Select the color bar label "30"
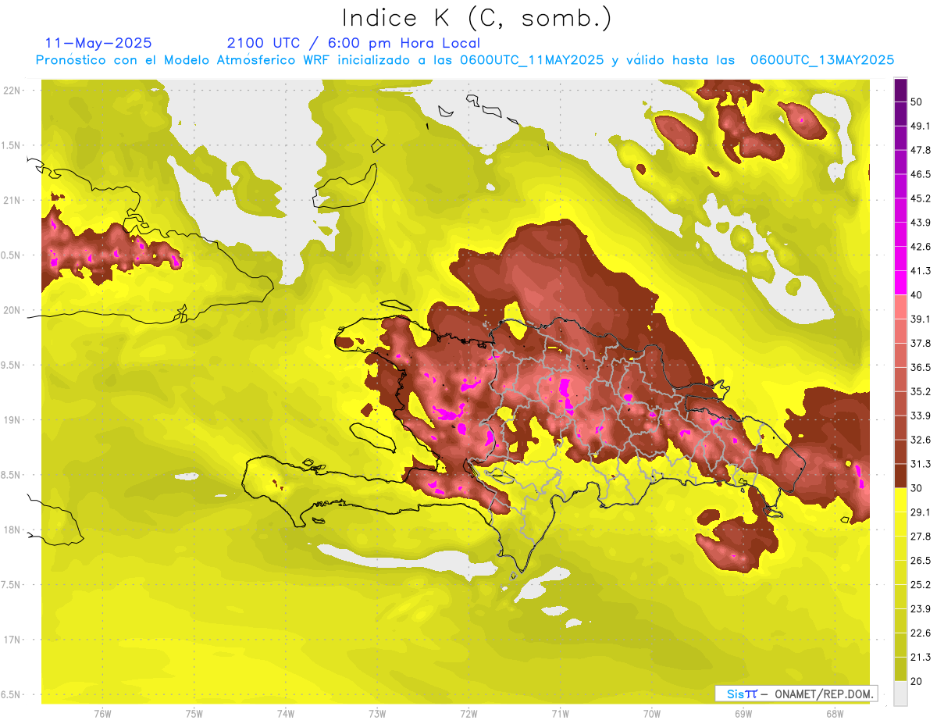The width and height of the screenshot is (937, 724). [x=917, y=488]
